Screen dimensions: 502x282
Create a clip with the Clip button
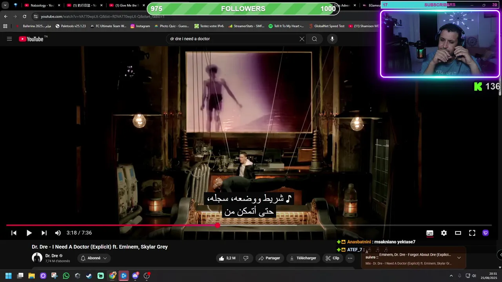pos(332,258)
